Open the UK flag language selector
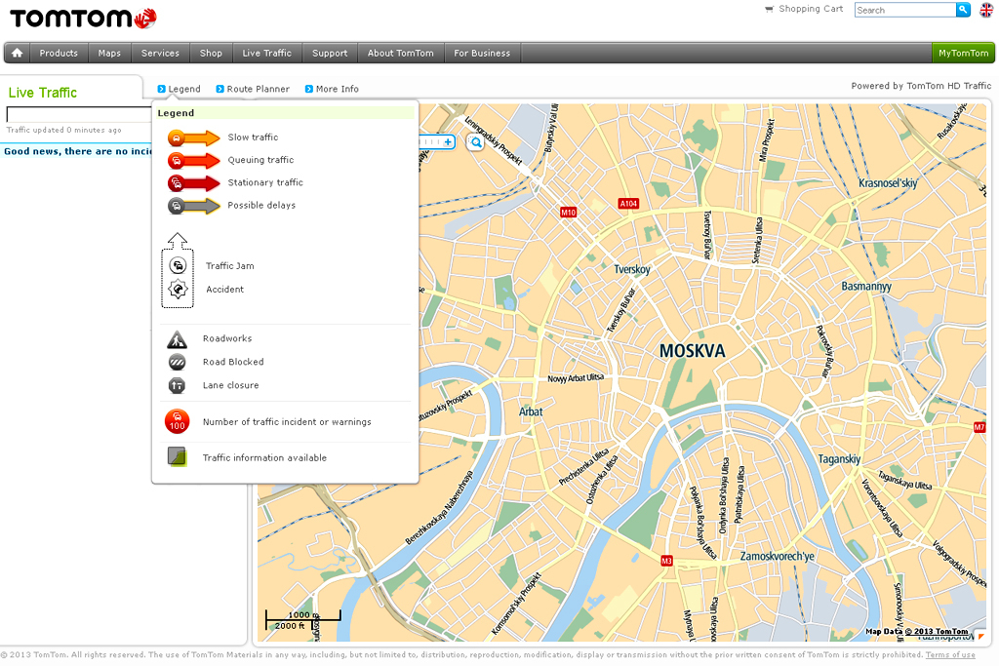Viewport: 999px width, 666px height. [986, 10]
